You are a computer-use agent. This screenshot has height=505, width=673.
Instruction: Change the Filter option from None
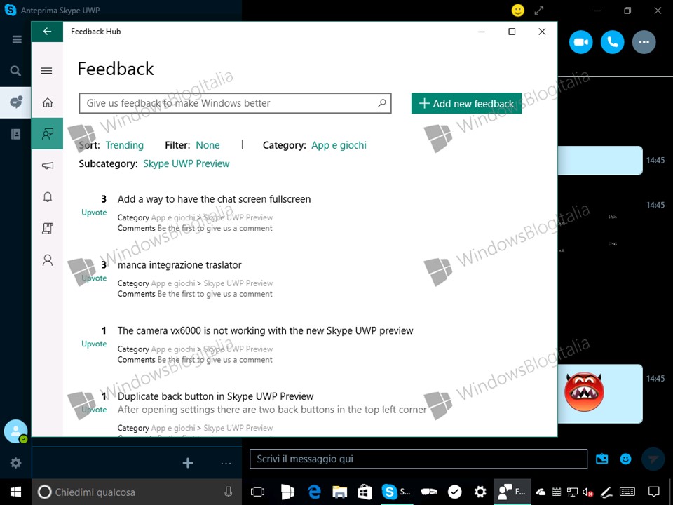(x=208, y=145)
